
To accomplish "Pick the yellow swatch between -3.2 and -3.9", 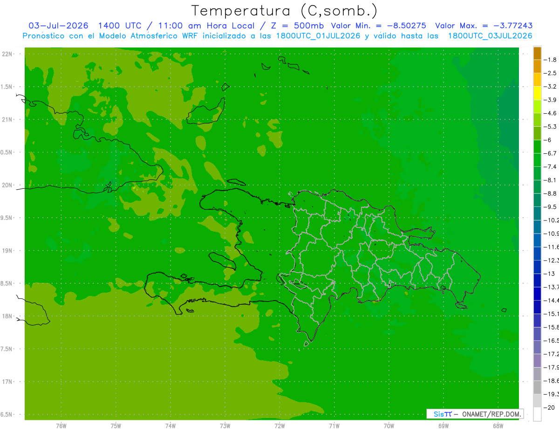I will [537, 93].
